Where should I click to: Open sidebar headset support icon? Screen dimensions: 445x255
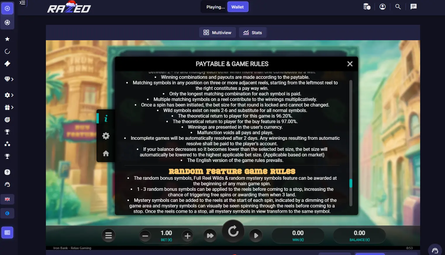7,184
